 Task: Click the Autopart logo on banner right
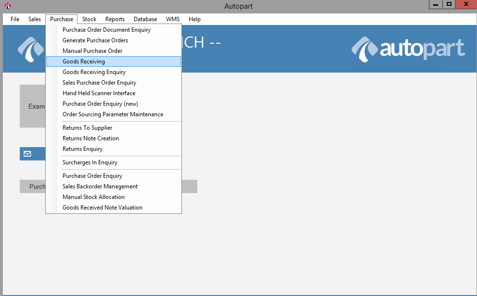point(408,49)
